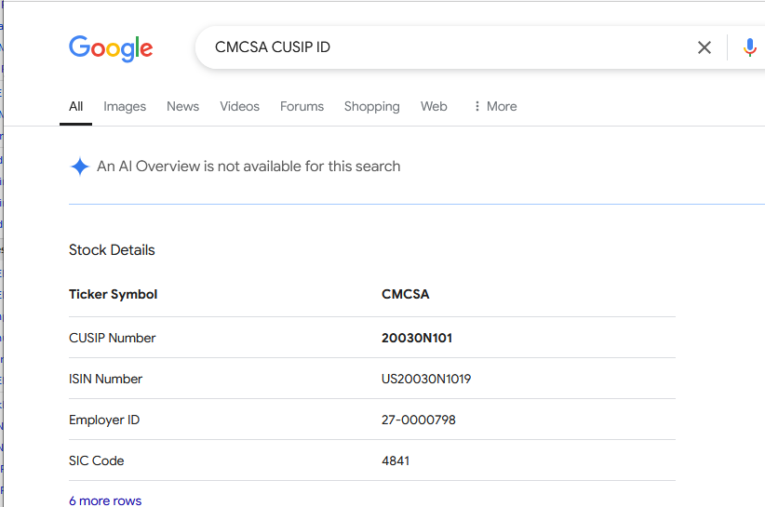
Task: Select the Employer ID value 27-0000798
Action: pyautogui.click(x=418, y=420)
